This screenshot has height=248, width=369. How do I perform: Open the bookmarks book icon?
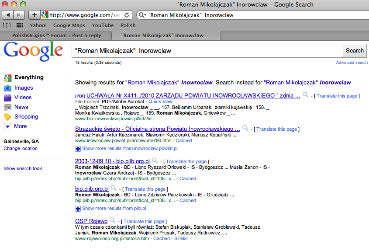point(7,25)
